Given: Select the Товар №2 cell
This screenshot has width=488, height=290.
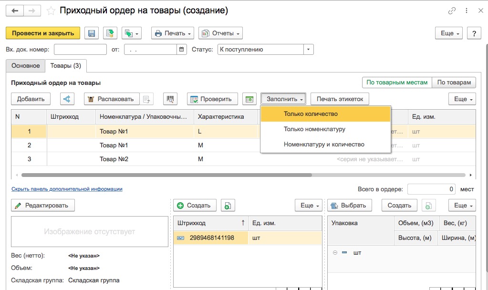Looking at the screenshot, I should [x=145, y=159].
